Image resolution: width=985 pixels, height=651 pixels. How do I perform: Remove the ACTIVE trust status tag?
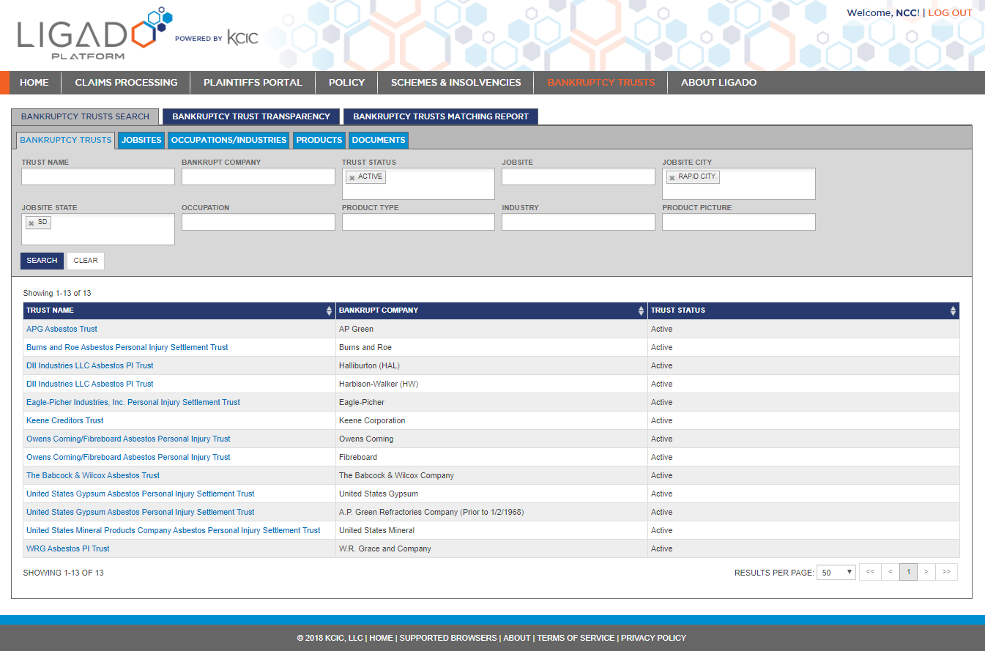[x=352, y=178]
